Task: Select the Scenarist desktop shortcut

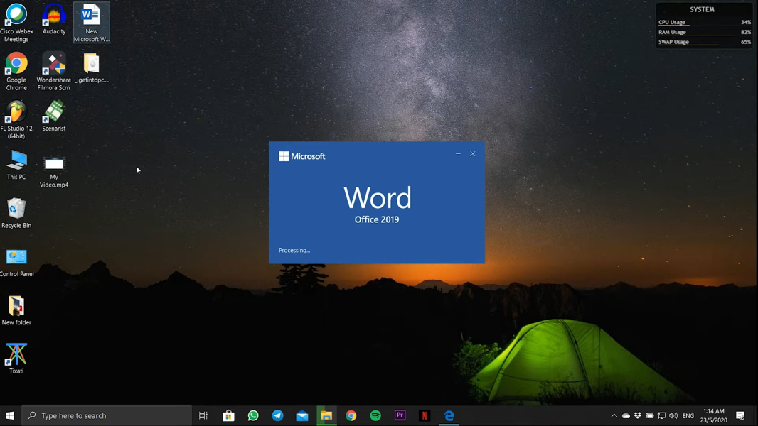Action: coord(53,116)
